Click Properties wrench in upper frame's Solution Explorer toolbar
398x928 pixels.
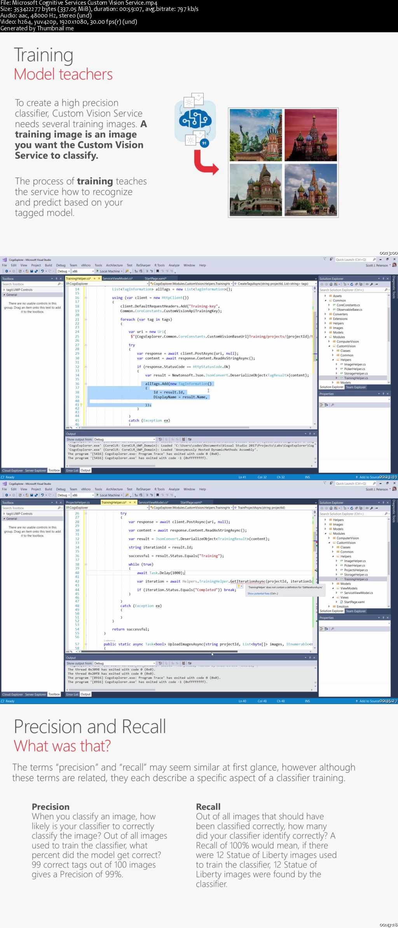372,284
